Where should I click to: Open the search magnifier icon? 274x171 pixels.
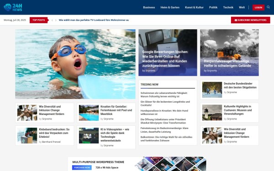[x=268, y=7]
